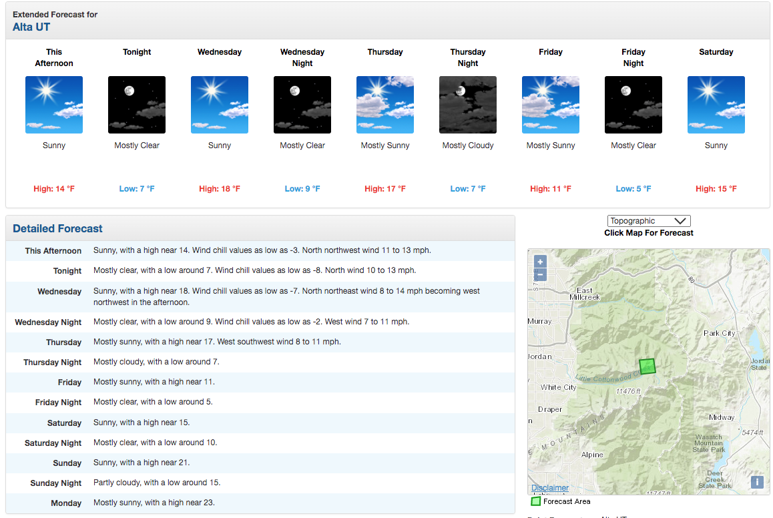Click the 'Low: 5 °F' temperature
The image size is (773, 518).
[x=633, y=189]
